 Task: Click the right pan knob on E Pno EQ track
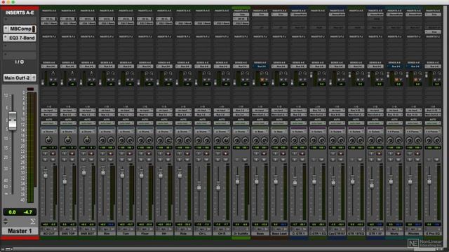point(437,140)
